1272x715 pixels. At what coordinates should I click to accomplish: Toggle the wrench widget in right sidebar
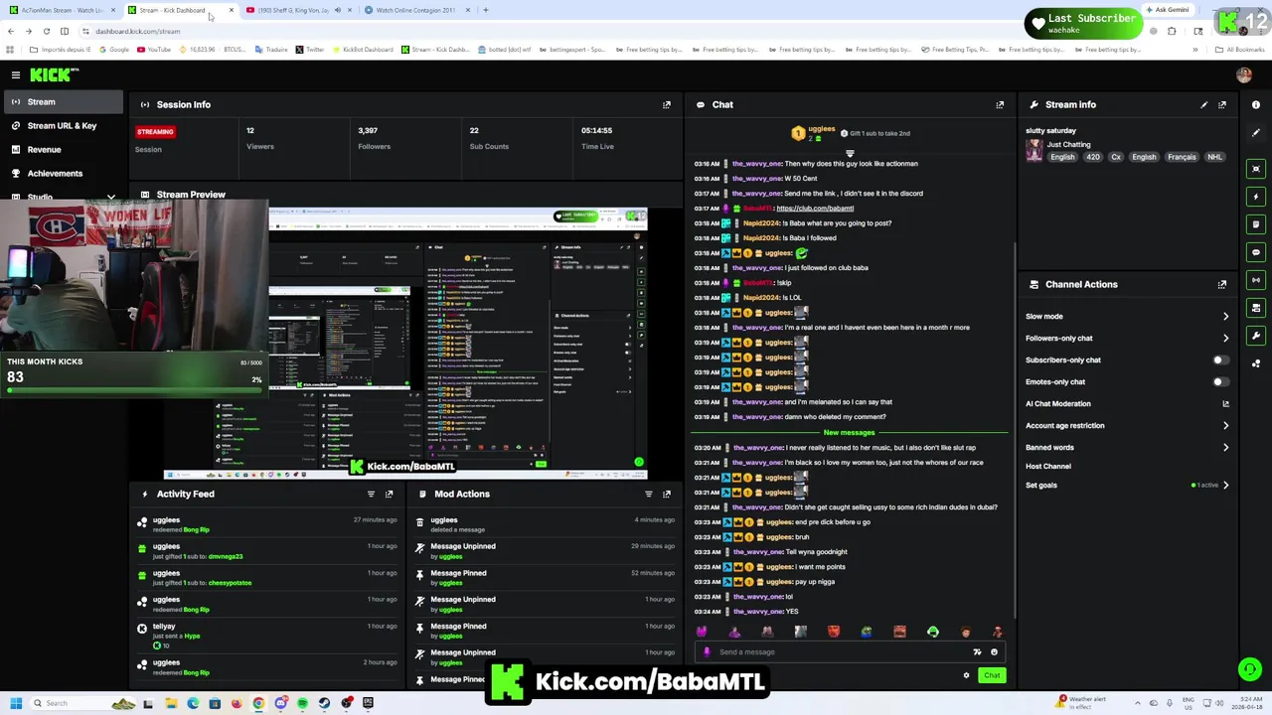tap(1256, 336)
